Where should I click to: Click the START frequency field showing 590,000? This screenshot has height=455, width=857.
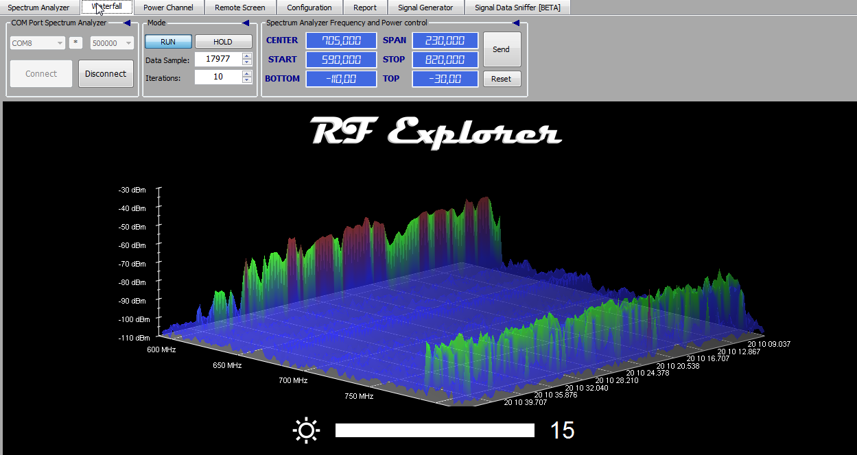point(341,60)
